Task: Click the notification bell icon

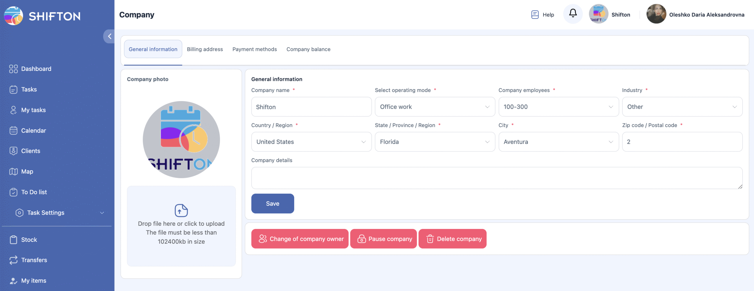Action: [573, 14]
